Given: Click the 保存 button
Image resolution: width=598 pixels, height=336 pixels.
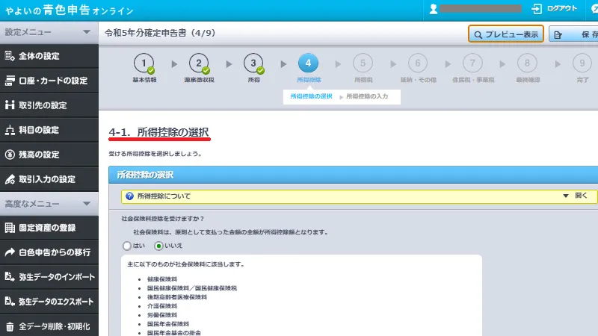Looking at the screenshot, I should pyautogui.click(x=573, y=34).
